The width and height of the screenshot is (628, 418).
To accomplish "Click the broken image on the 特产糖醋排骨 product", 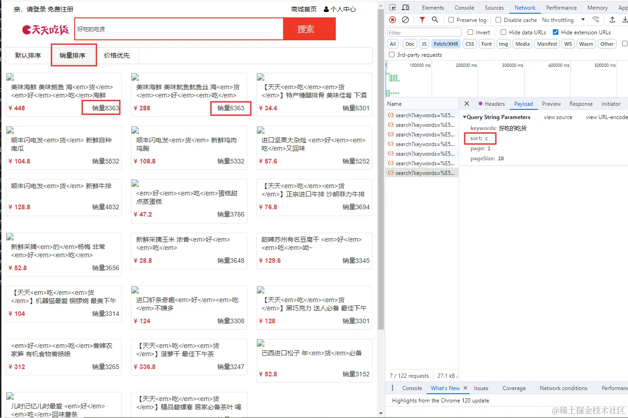I will click(261, 77).
